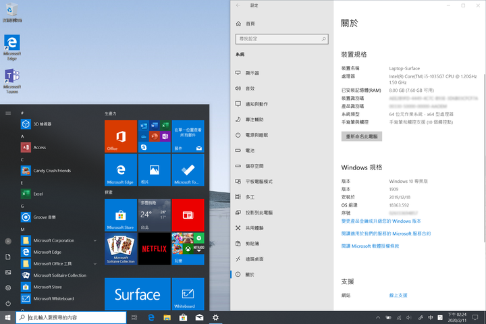Launch Access from the app list
Image resolution: width=486 pixels, height=324 pixels.
coord(59,147)
